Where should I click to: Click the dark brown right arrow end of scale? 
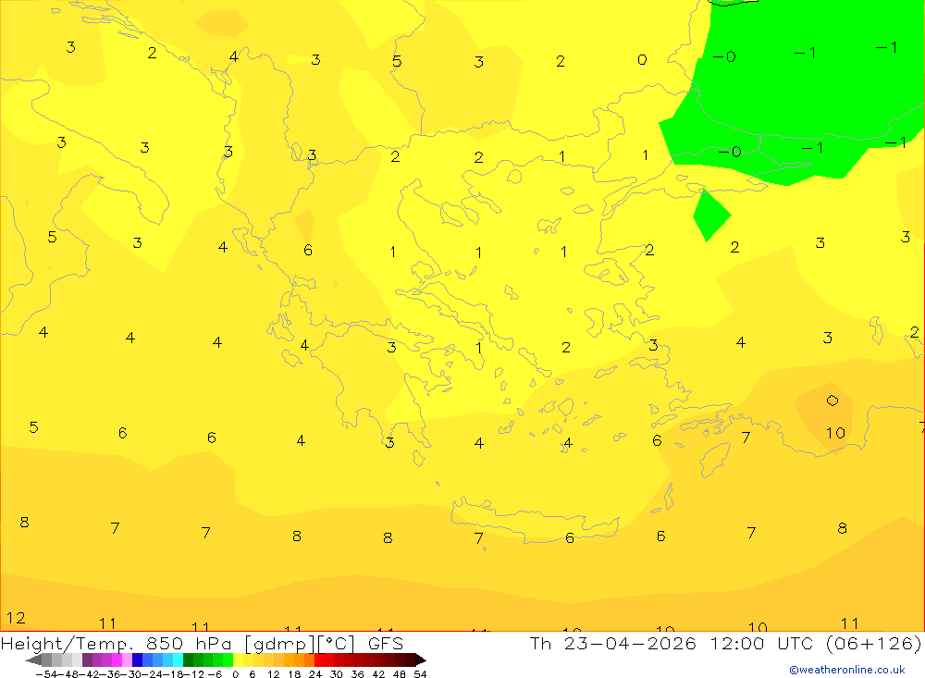tap(421, 660)
